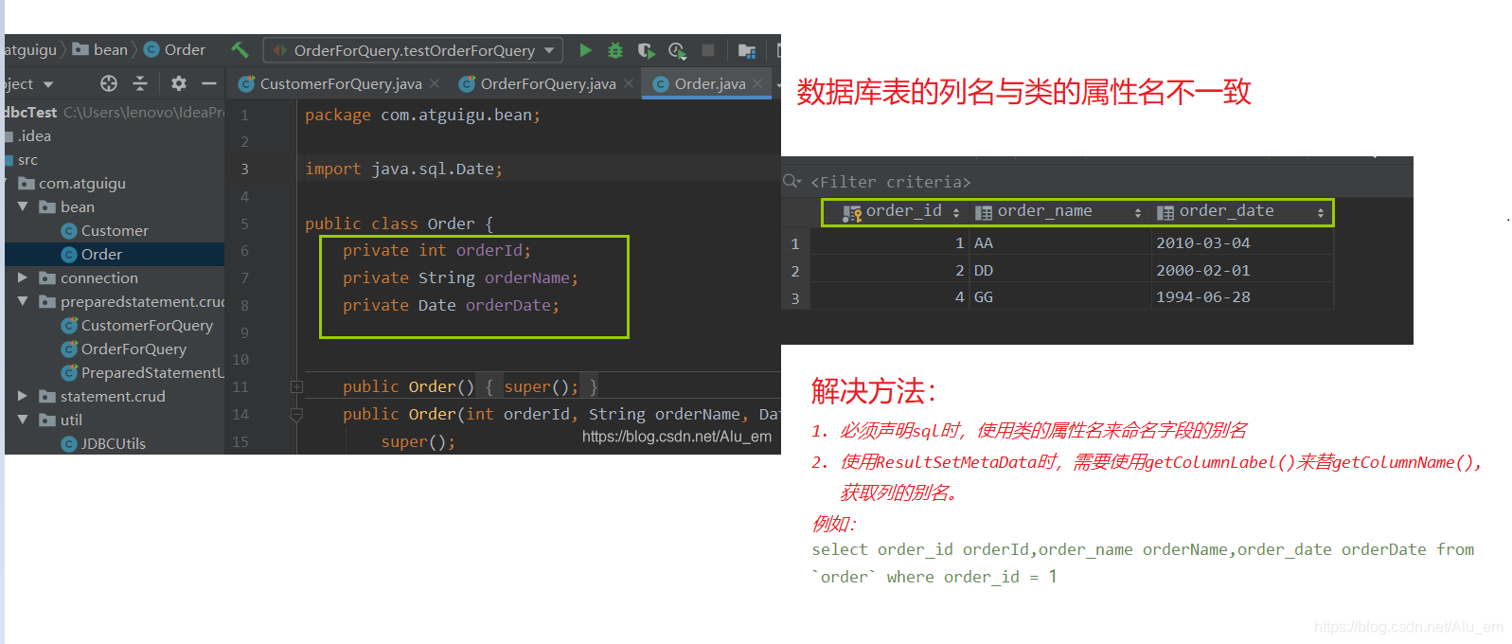Click order_date column table icon
This screenshot has height=644, width=1512.
[1165, 213]
